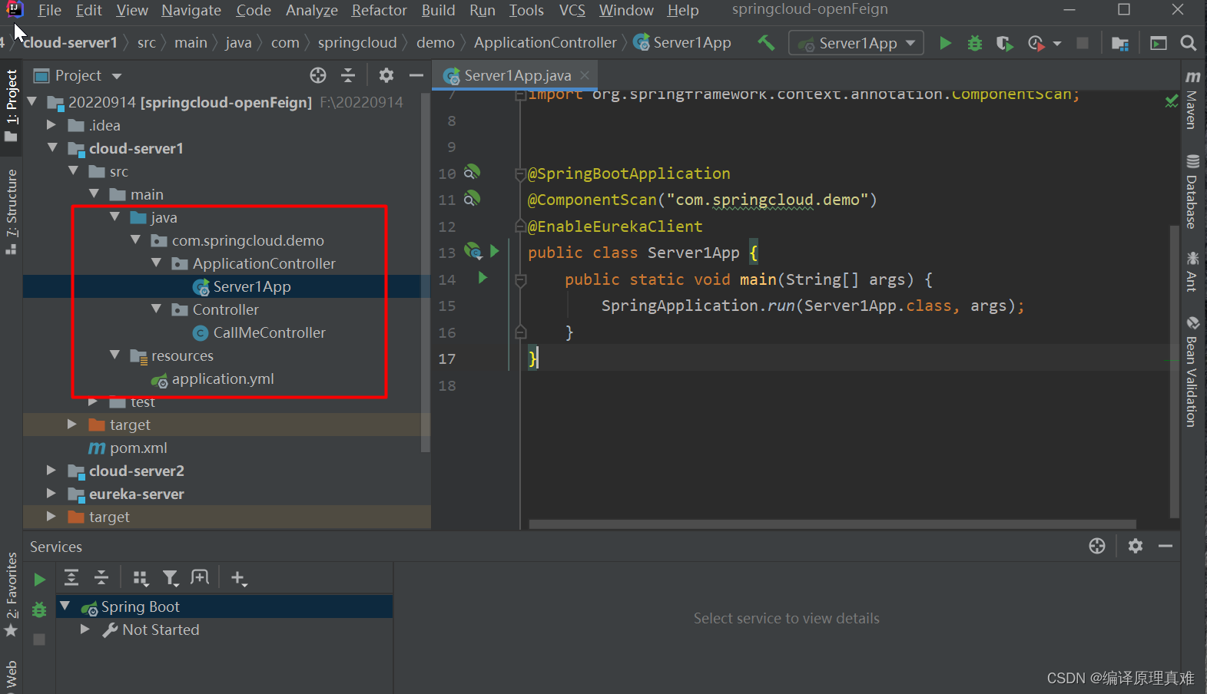1207x694 pixels.
Task: Run service with green play in Services
Action: tap(39, 580)
